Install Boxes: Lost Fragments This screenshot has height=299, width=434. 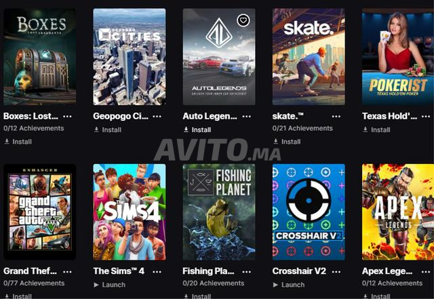point(18,142)
